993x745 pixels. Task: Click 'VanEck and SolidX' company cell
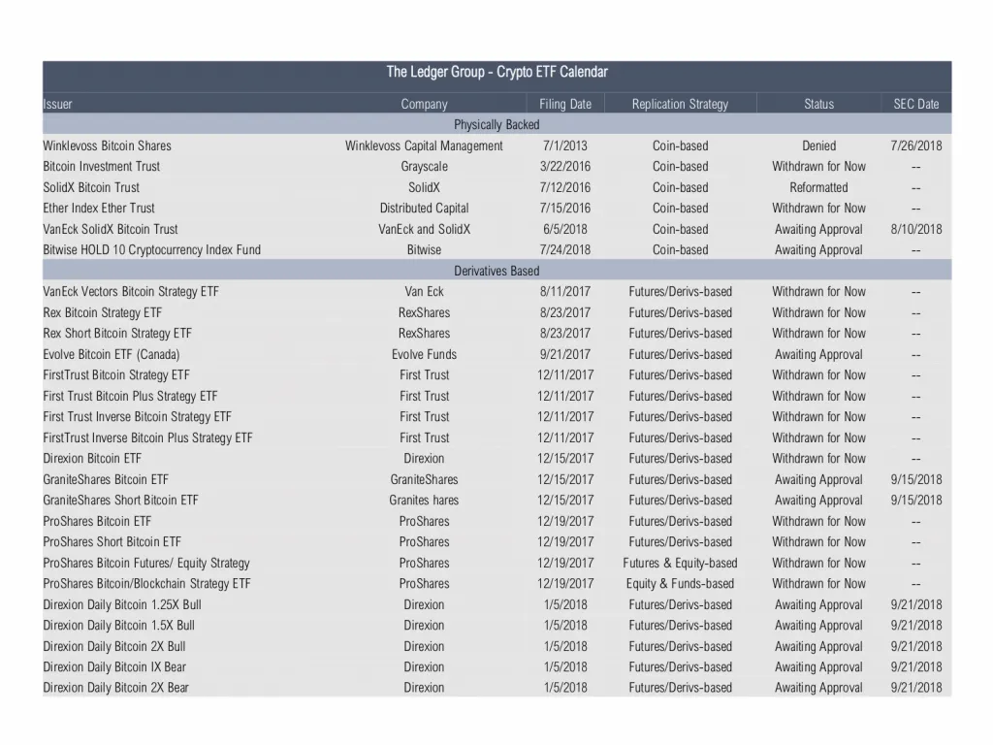pos(425,229)
